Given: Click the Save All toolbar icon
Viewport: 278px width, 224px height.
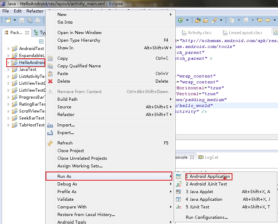Looking at the screenshot, I should coord(29,20).
